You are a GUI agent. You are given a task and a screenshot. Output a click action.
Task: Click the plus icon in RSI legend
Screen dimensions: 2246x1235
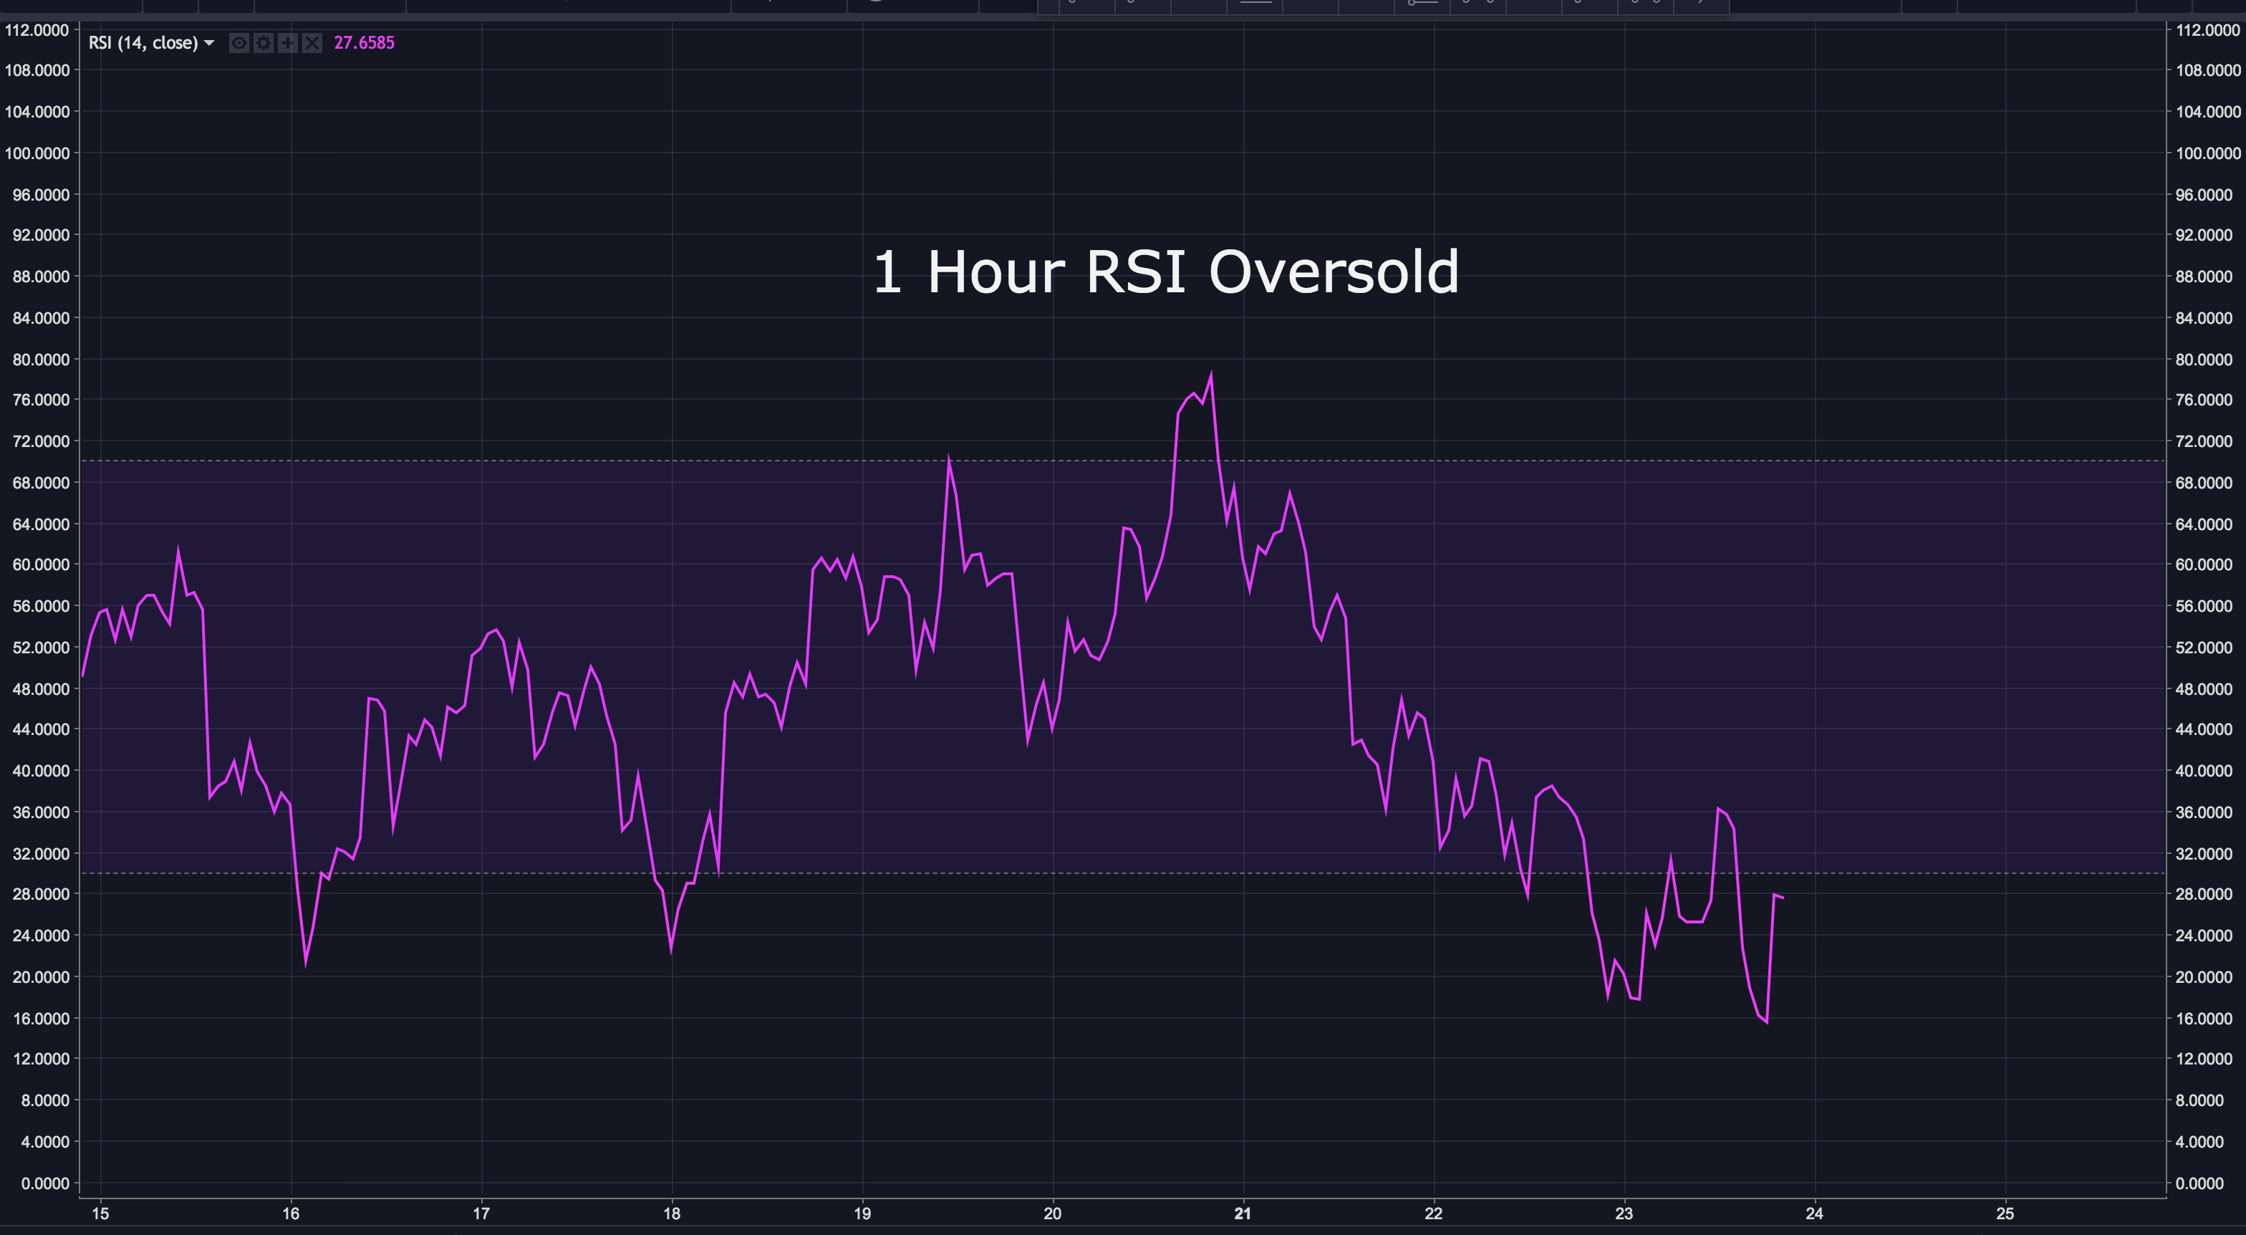[288, 43]
